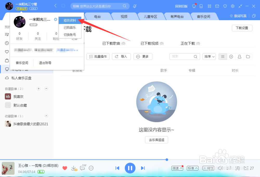260x177 pixels.
Task: Toggle desktop lyrics 词 icon
Action: click(x=237, y=168)
